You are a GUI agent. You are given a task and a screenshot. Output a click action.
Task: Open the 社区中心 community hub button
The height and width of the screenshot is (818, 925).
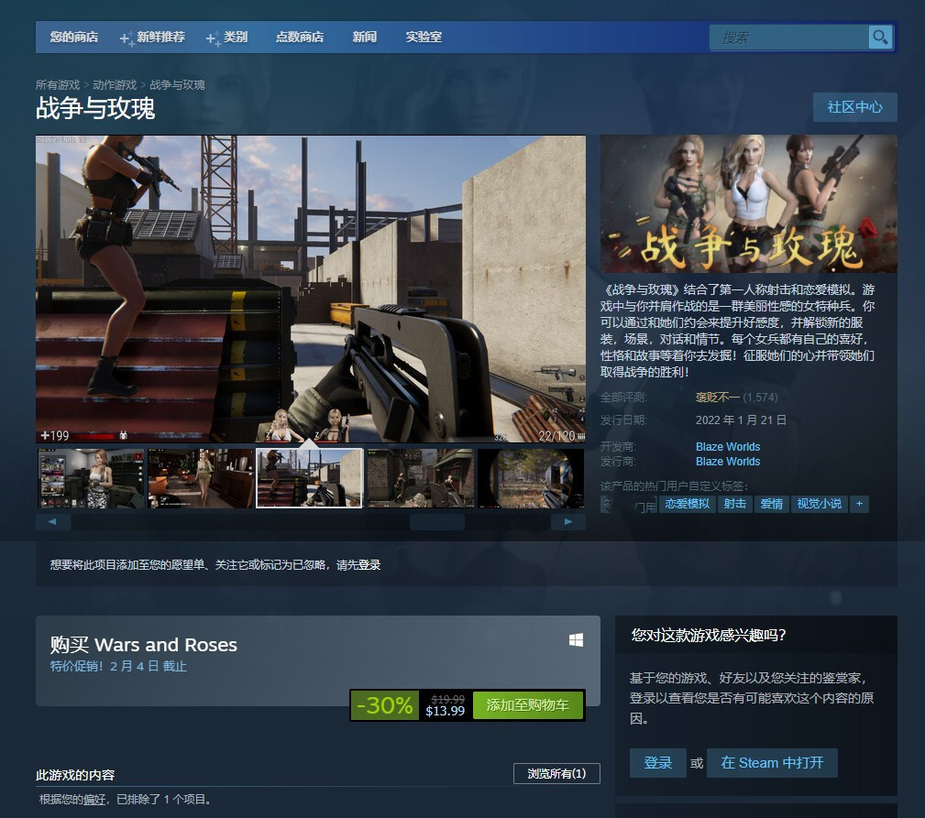[x=854, y=107]
